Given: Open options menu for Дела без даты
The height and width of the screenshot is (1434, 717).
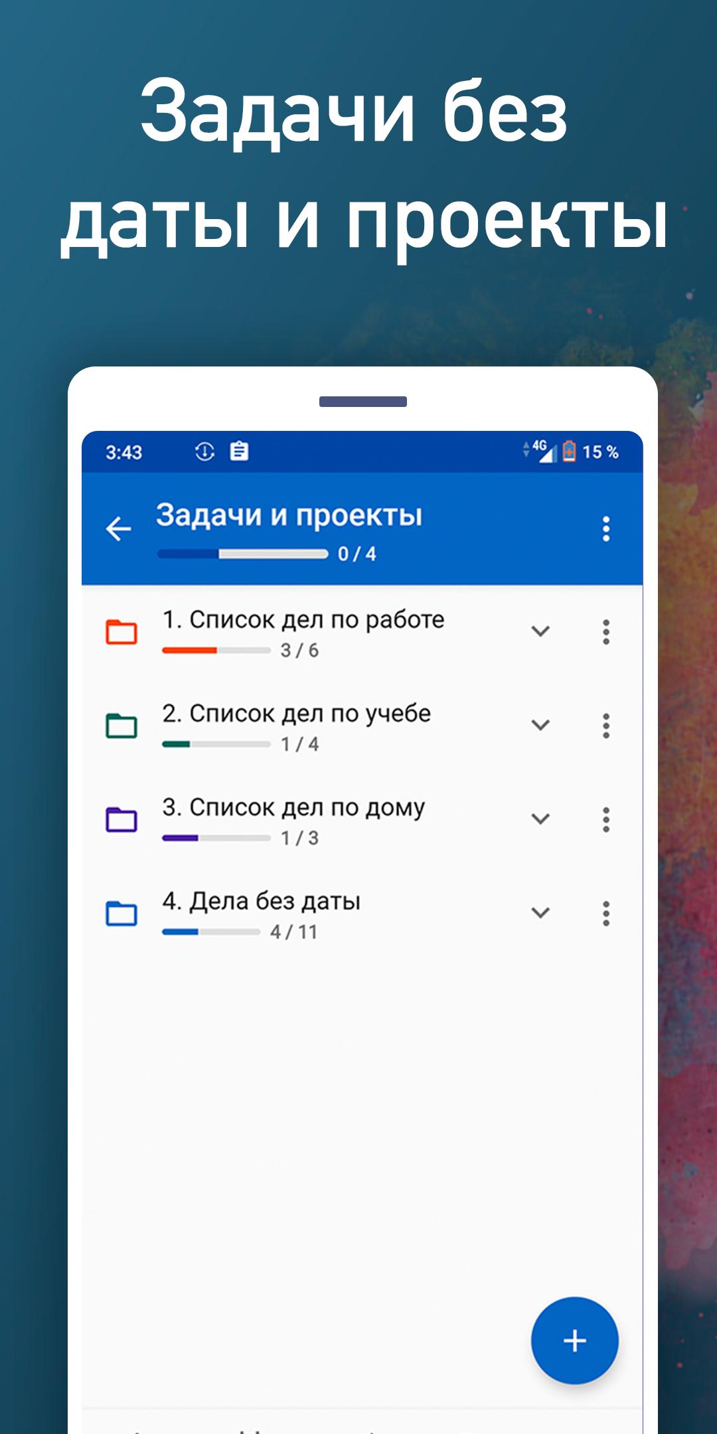Looking at the screenshot, I should (605, 914).
